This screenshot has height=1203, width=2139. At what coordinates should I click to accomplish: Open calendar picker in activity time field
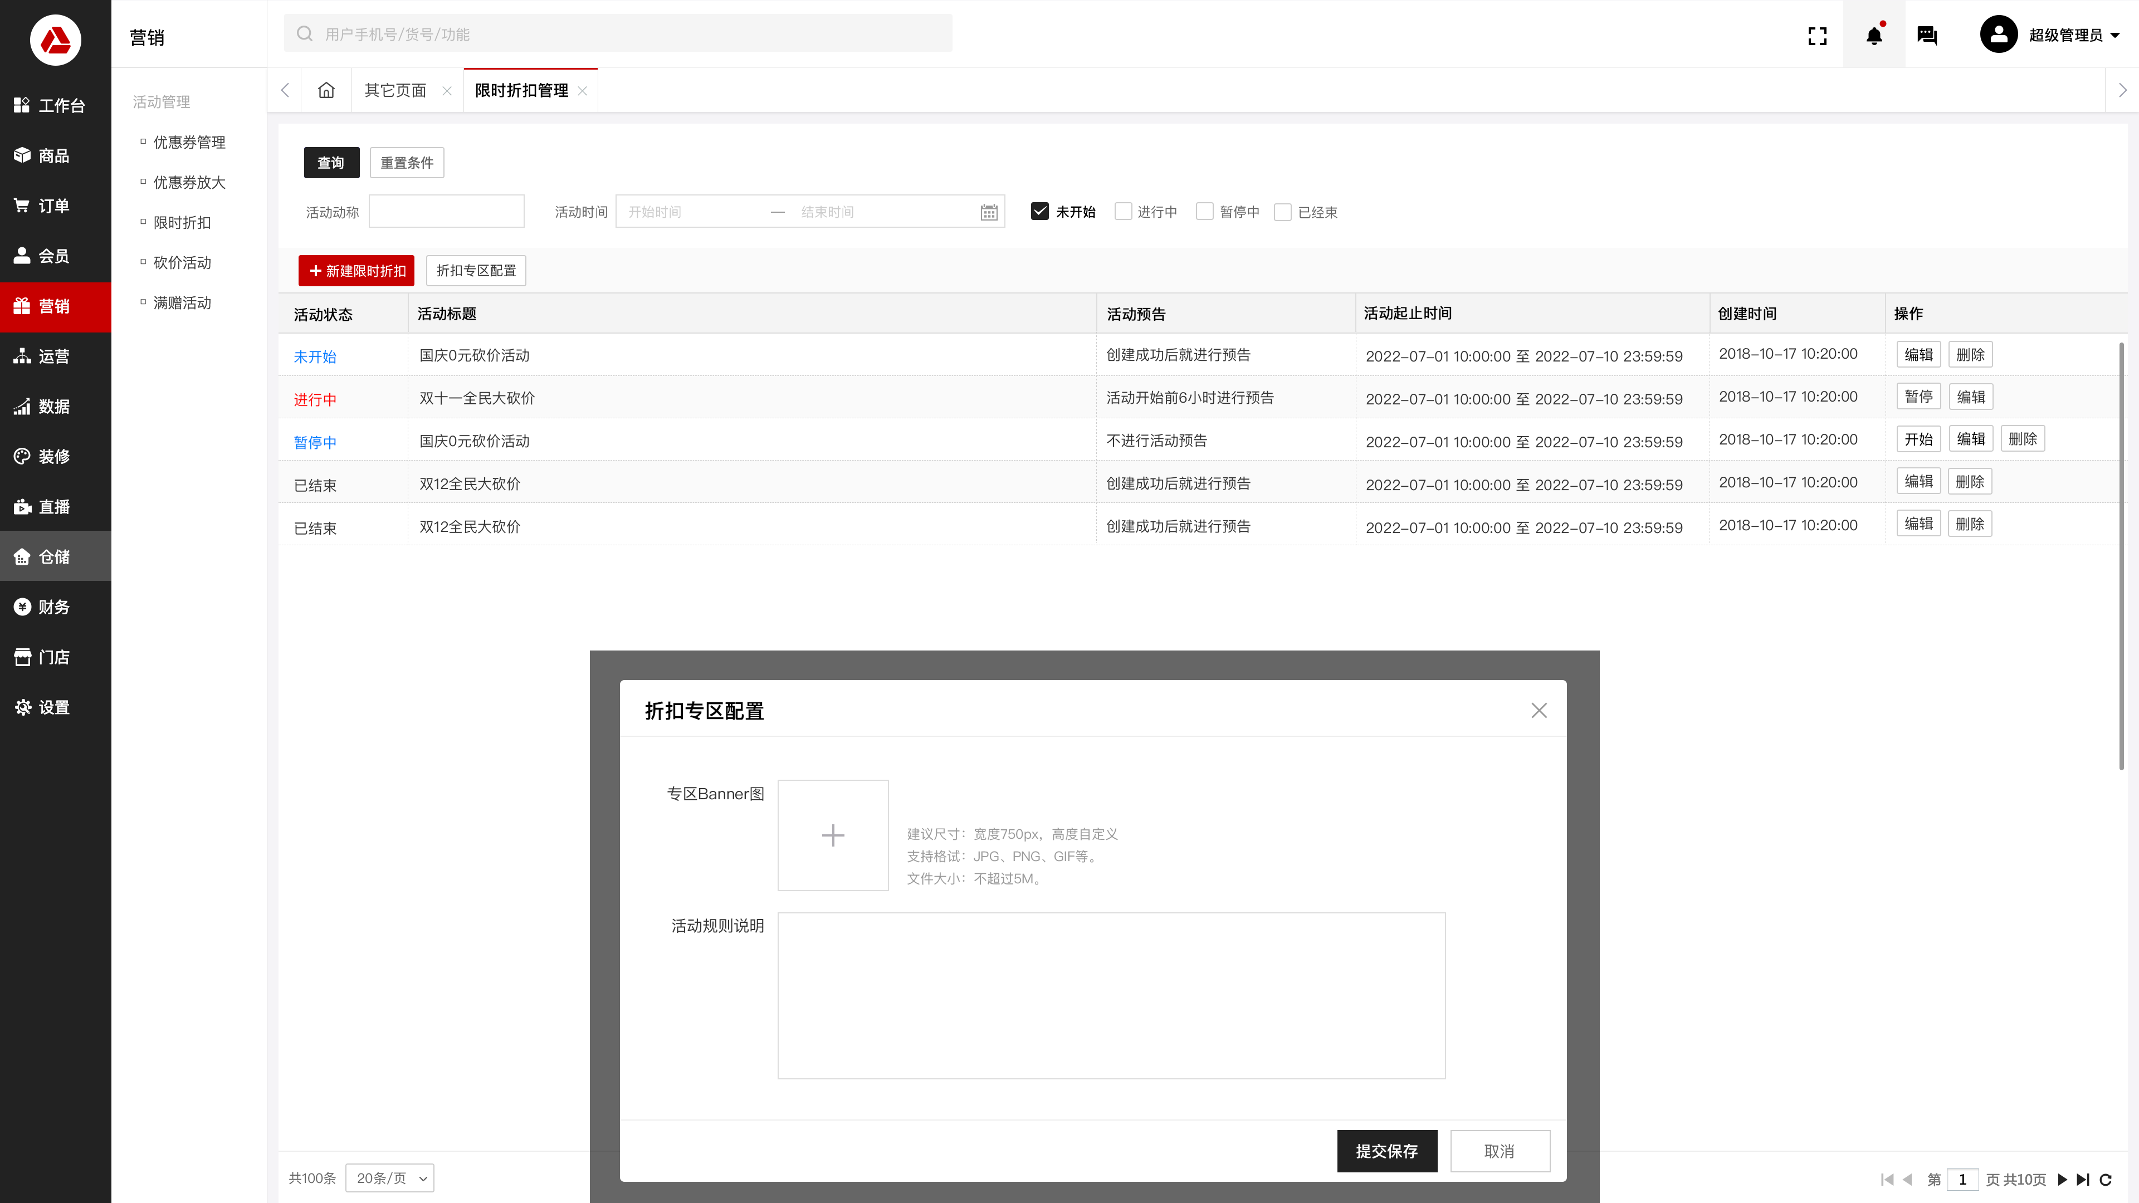pyautogui.click(x=988, y=213)
